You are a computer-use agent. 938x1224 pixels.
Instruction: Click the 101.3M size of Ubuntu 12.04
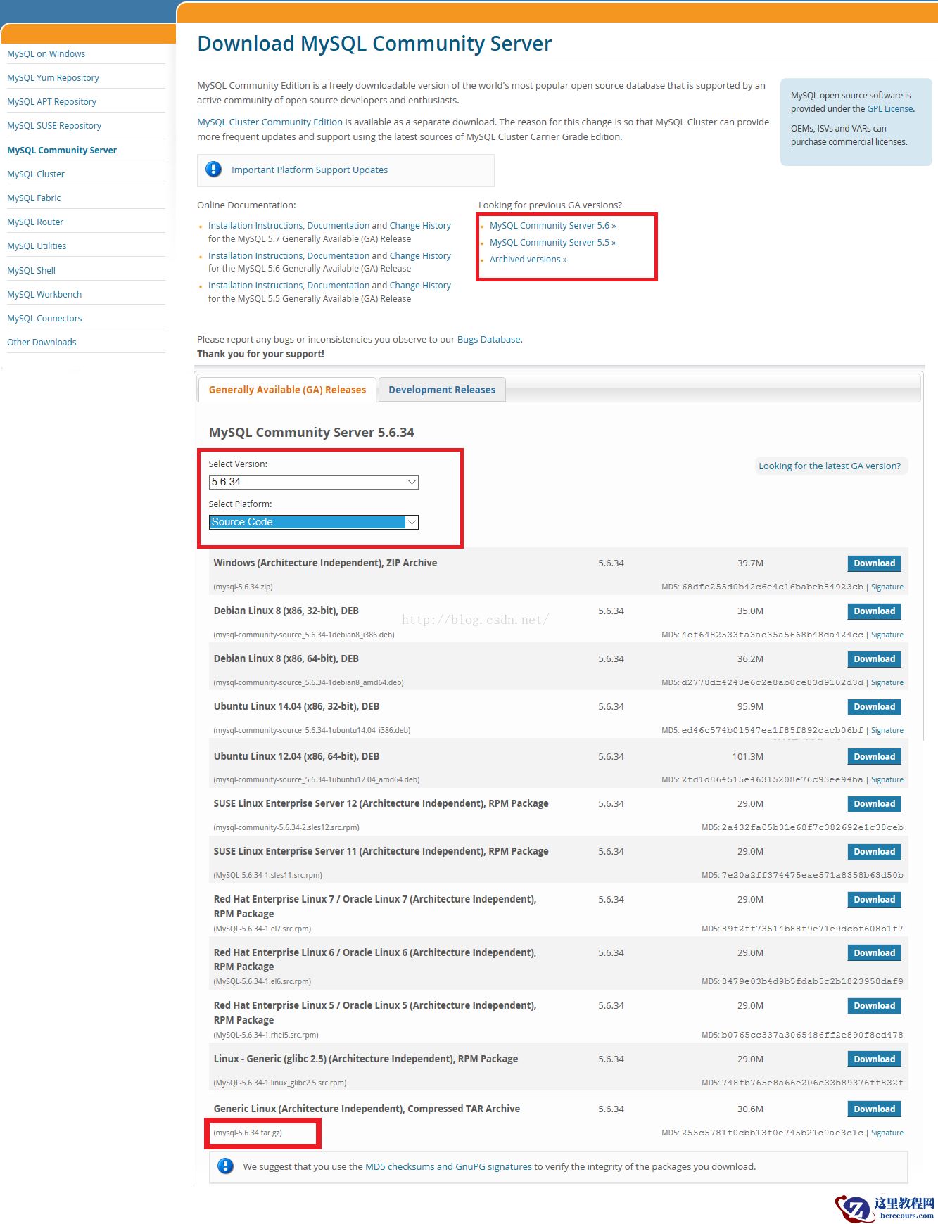748,757
